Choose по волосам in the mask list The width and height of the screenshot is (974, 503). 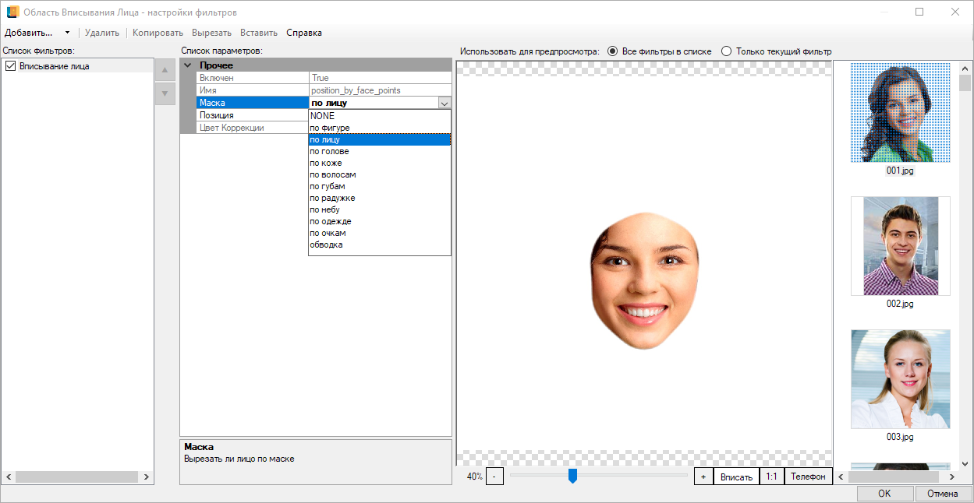[380, 174]
